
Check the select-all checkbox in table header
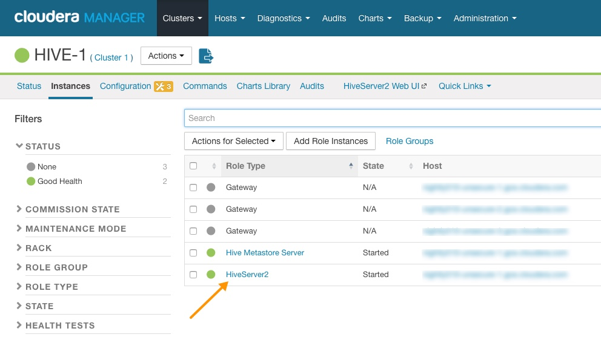coord(193,166)
